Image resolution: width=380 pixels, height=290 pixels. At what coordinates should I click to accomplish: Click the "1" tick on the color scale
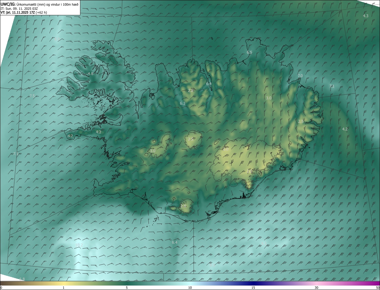point(64,288)
